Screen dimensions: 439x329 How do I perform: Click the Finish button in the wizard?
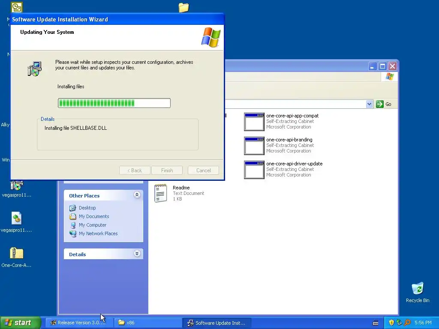click(x=167, y=170)
